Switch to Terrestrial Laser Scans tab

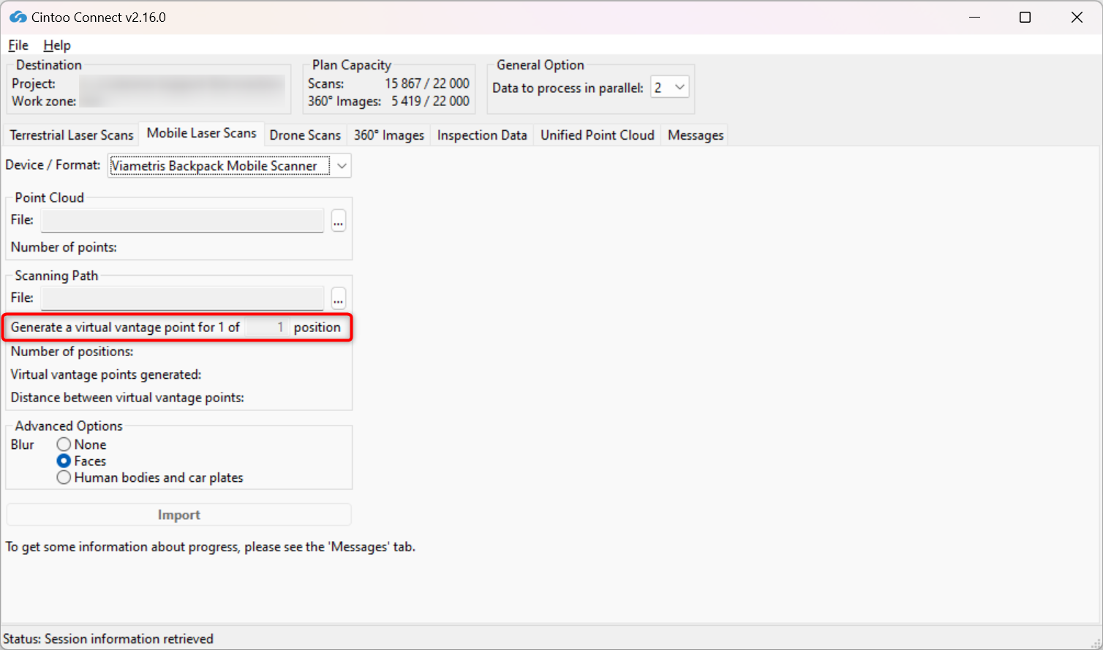[72, 135]
